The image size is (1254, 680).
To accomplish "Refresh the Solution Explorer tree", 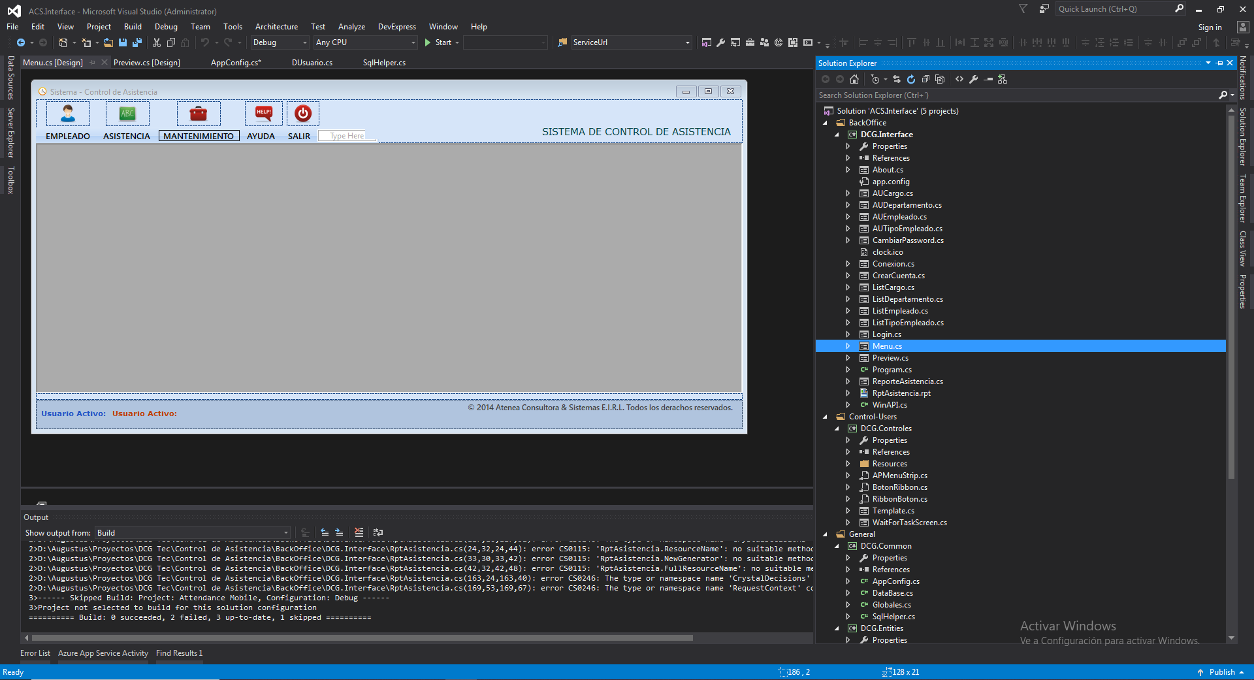I will pyautogui.click(x=911, y=79).
